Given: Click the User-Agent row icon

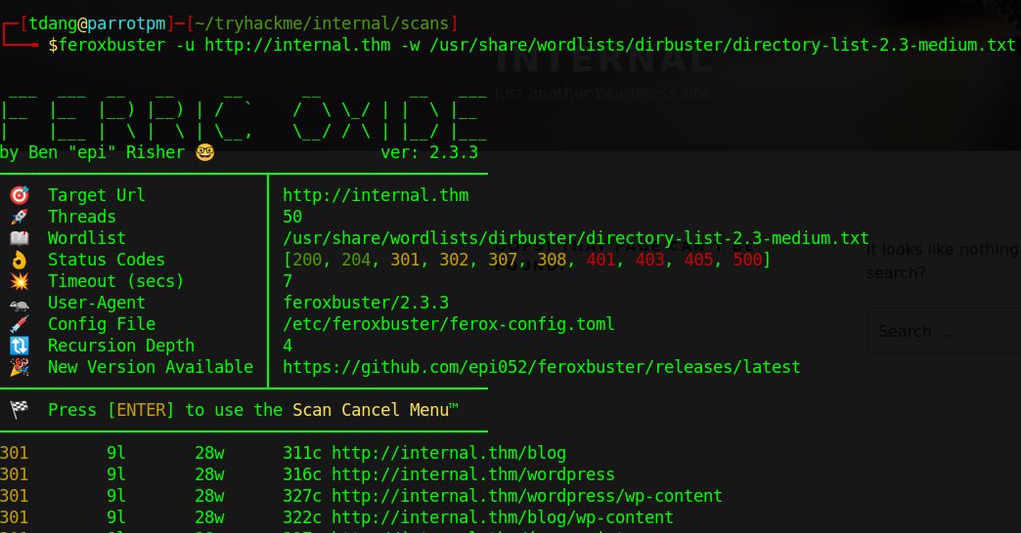Looking at the screenshot, I should coord(19,303).
